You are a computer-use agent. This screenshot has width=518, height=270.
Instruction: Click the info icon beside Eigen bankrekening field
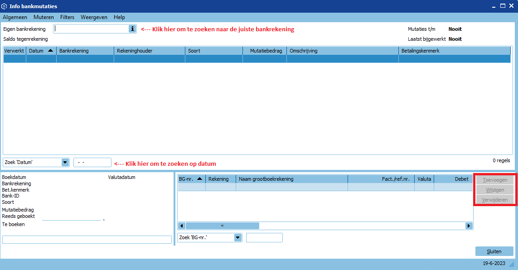132,29
